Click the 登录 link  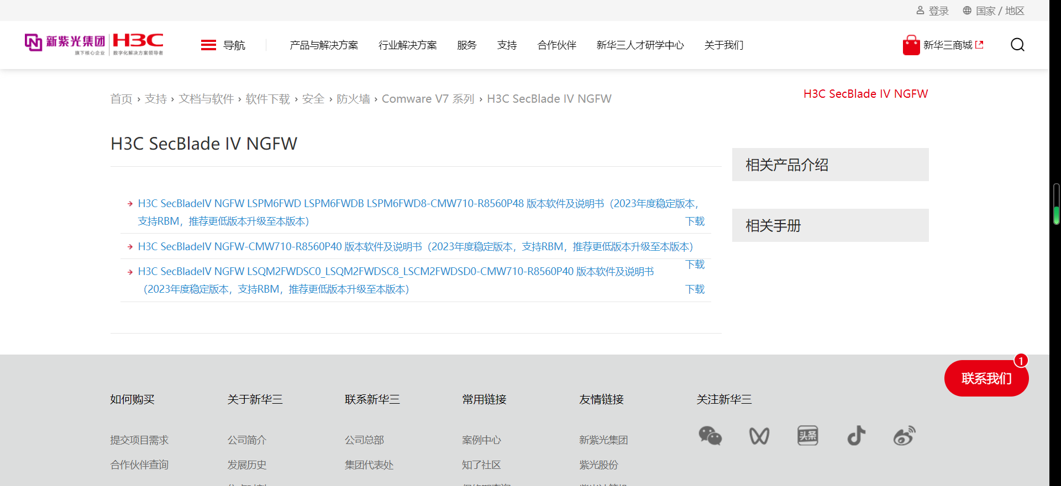939,11
